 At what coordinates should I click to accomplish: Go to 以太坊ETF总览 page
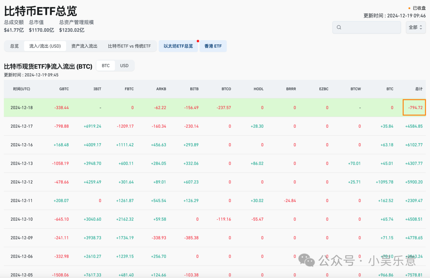pyautogui.click(x=178, y=46)
